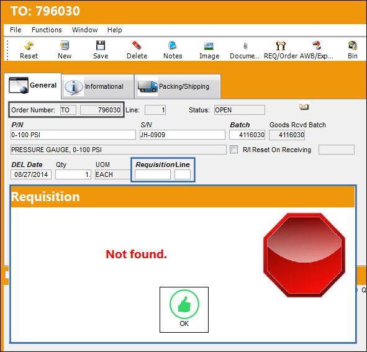The image size is (367, 352).
Task: Open the Functions menu
Action: tap(47, 30)
